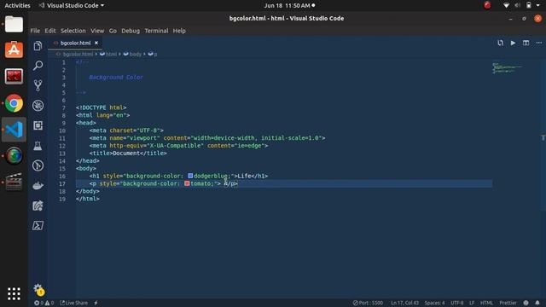Click the lightning bolt status bar icon
This screenshot has width=546, height=307.
[x=96, y=303]
